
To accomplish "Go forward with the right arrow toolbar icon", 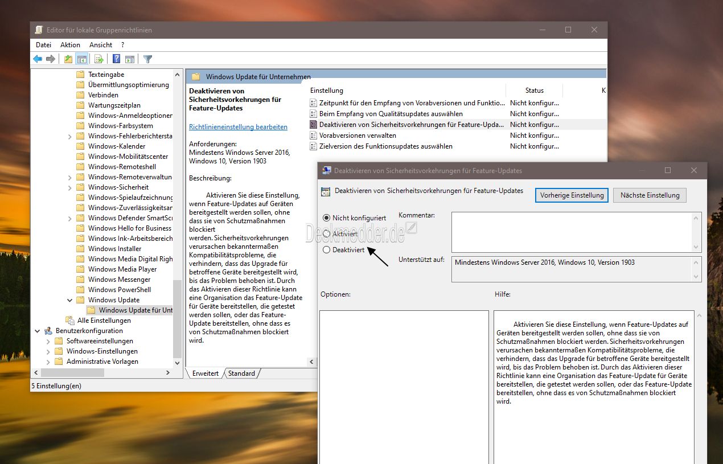I will [x=51, y=59].
